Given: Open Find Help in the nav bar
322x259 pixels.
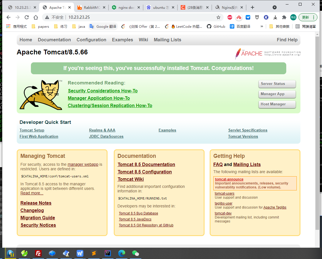Looking at the screenshot, I should click(287, 40).
